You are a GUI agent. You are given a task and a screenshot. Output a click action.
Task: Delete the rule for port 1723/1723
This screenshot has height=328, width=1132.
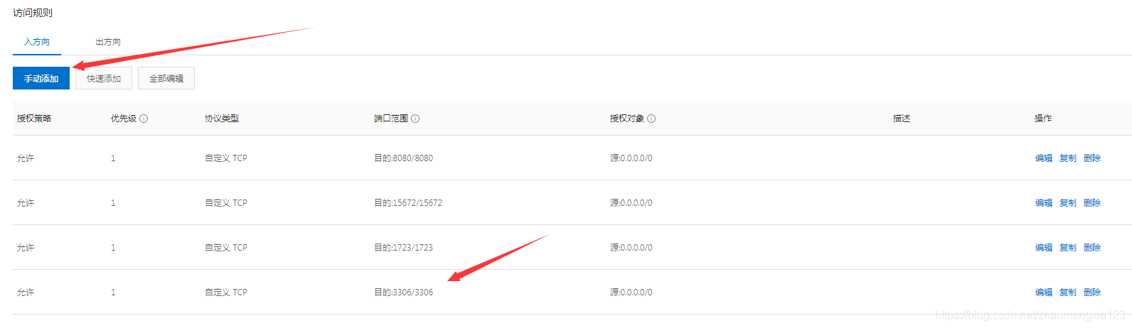click(1092, 248)
